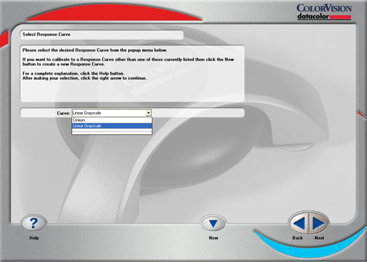Image resolution: width=367 pixels, height=262 pixels.
Task: Choose Linear Grayscale in the dropdown list
Action: tap(112, 126)
